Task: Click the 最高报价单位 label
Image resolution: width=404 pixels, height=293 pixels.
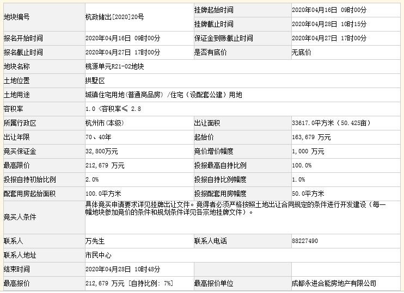Action: pyautogui.click(x=214, y=283)
